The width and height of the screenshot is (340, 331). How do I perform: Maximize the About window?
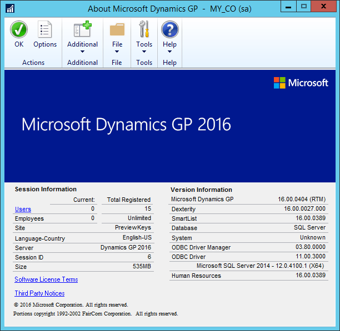click(x=303, y=6)
